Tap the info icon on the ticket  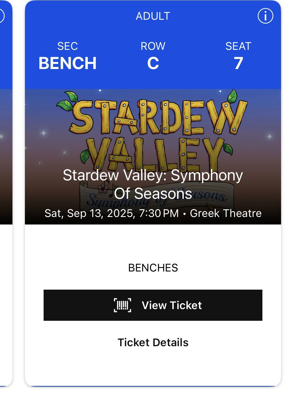[x=265, y=16]
